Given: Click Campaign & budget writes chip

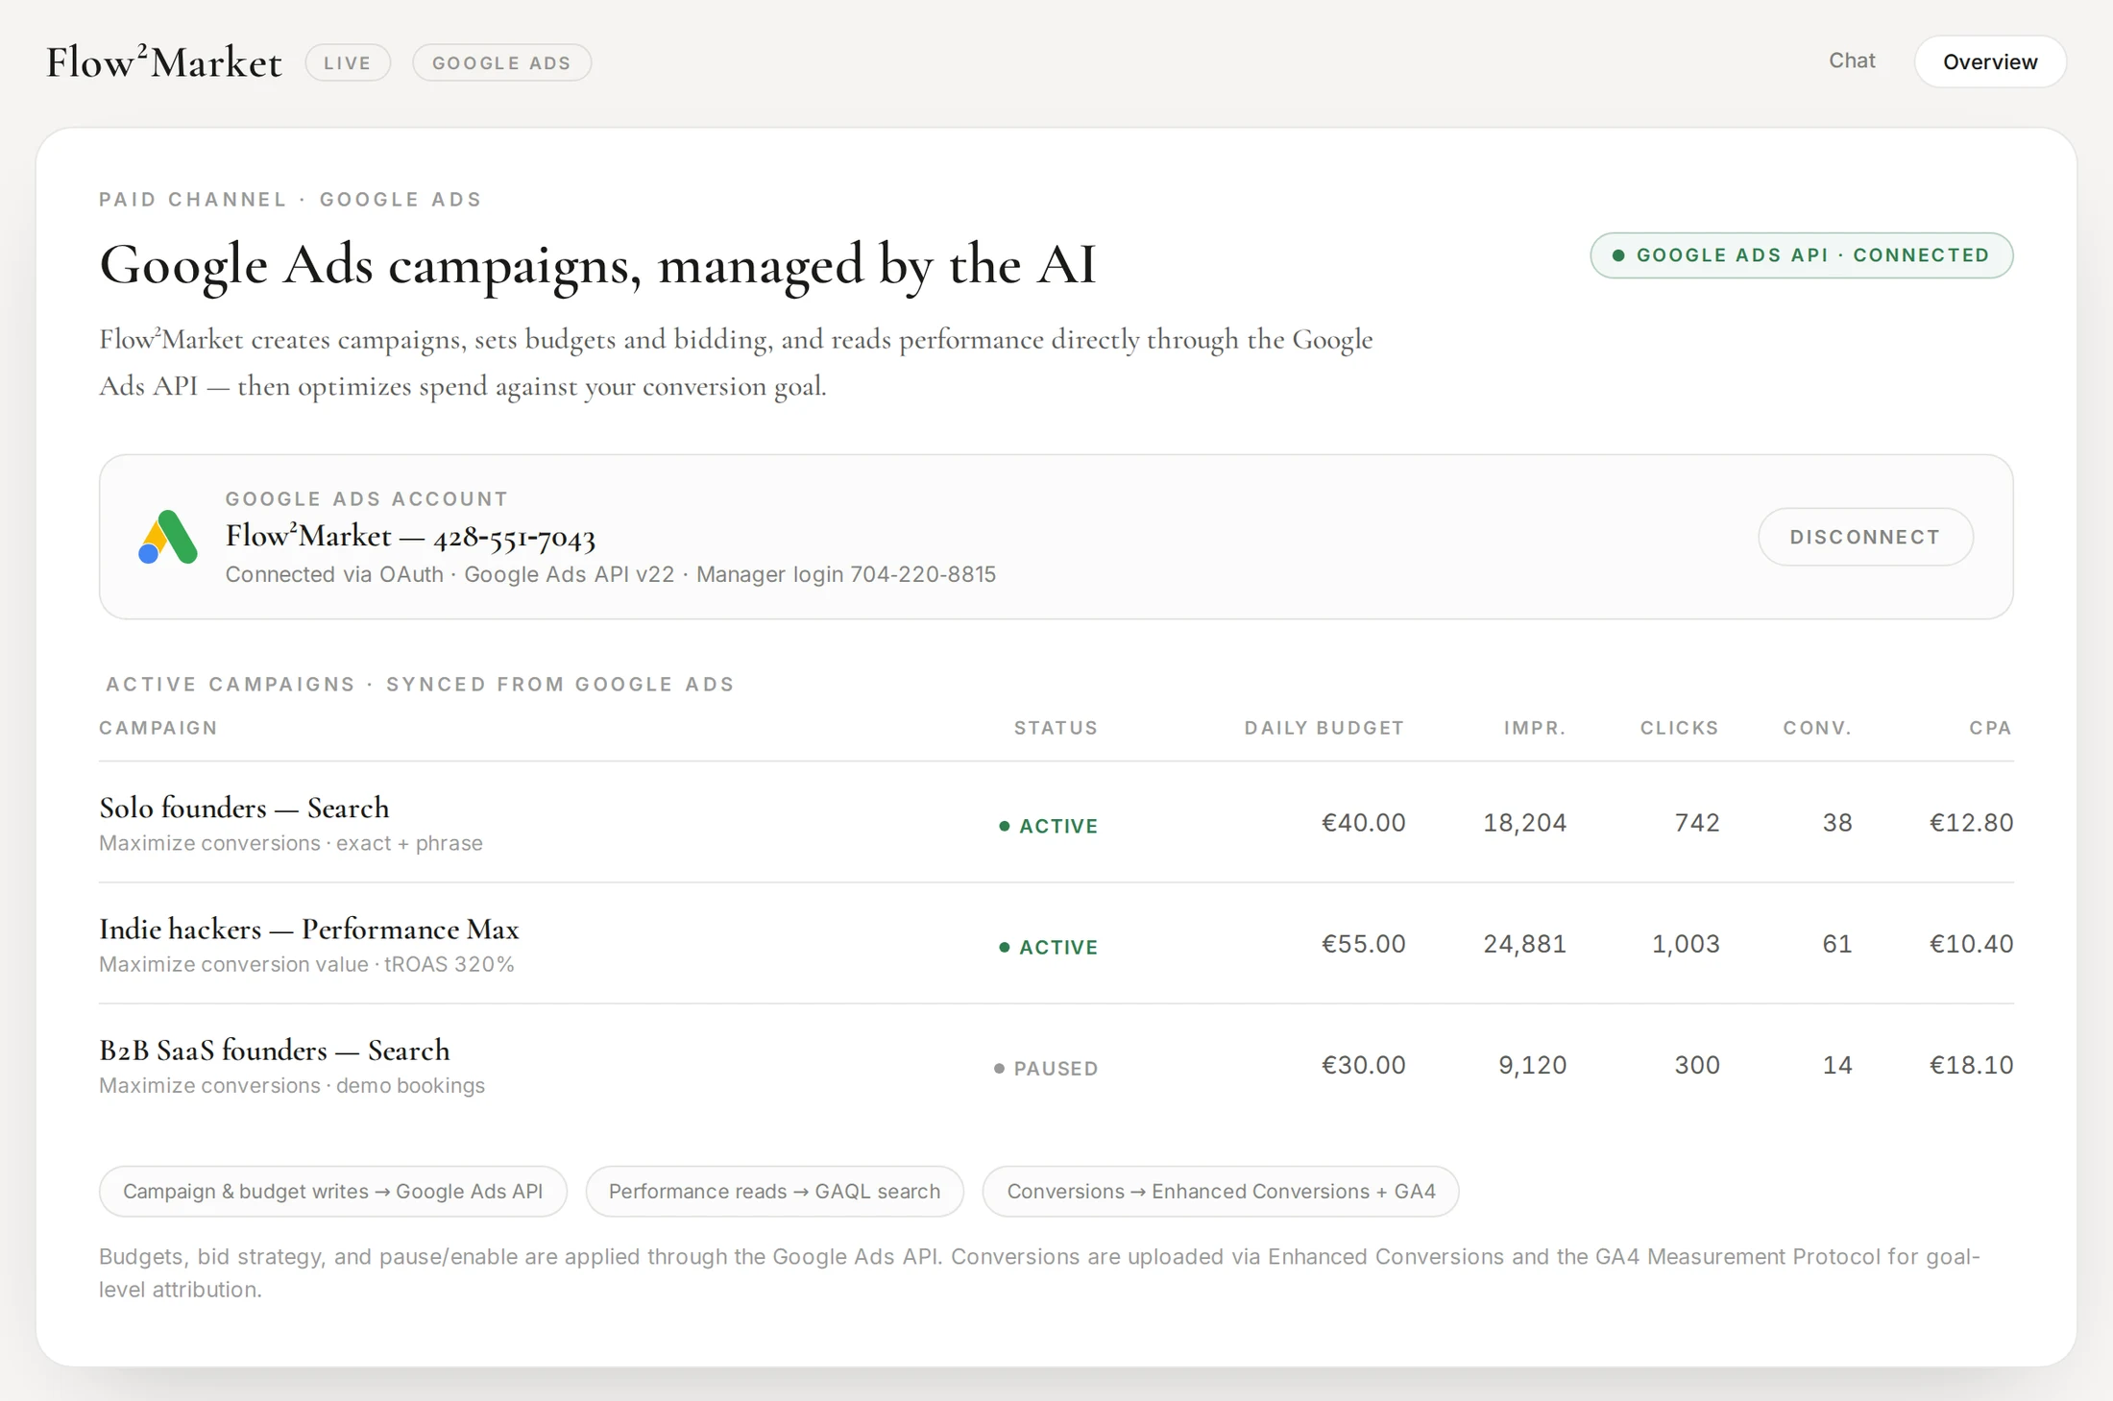Looking at the screenshot, I should coord(333,1192).
